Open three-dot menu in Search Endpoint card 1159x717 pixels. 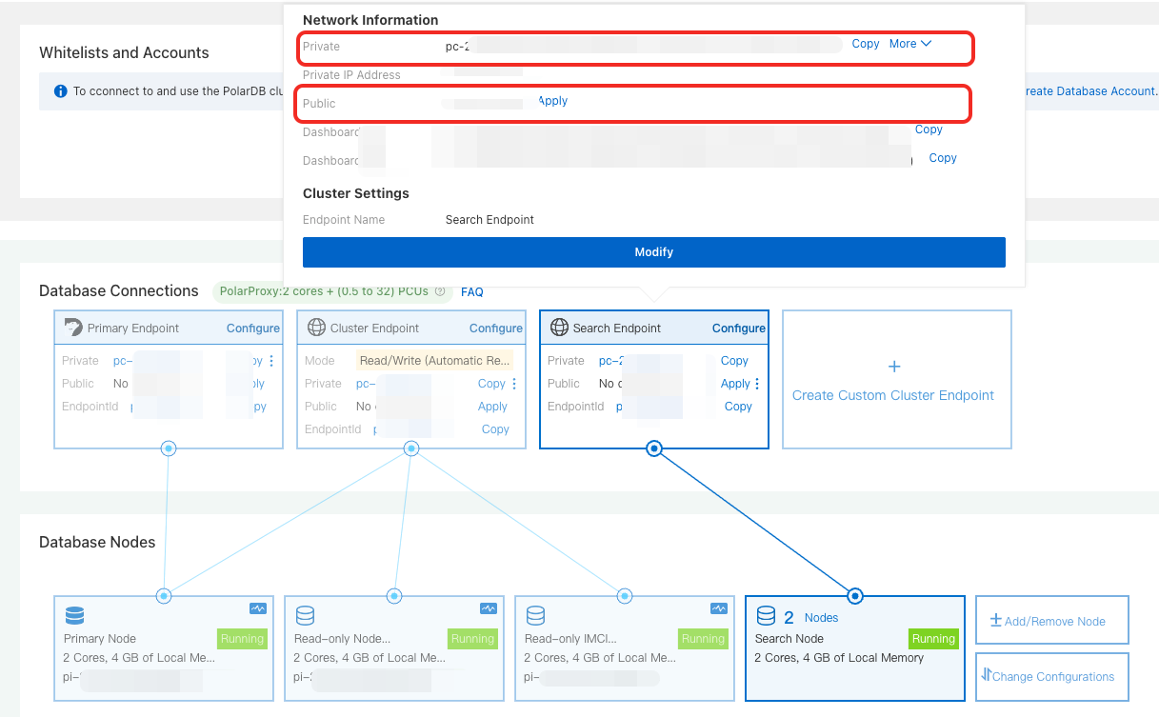click(x=757, y=384)
